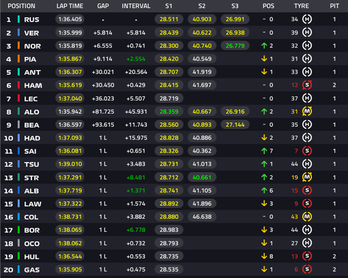Click HUL's yellow down arrow showing 8

tap(264, 257)
